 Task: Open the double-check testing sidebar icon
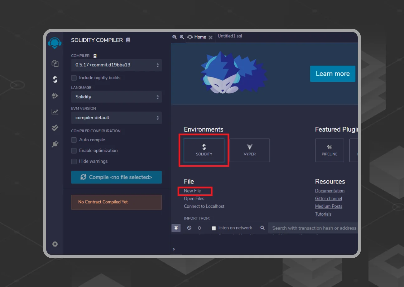click(55, 128)
